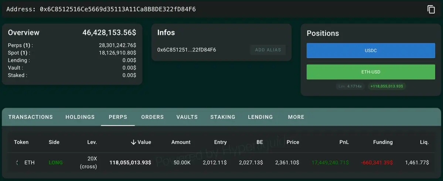Select the blue USDC position bar
The image size is (443, 181).
(x=371, y=51)
